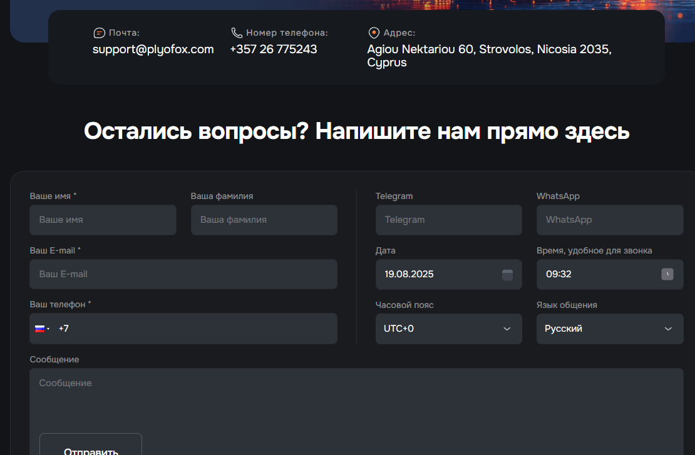Select the Ваш E-mail input field
The width and height of the screenshot is (695, 455).
tap(183, 274)
